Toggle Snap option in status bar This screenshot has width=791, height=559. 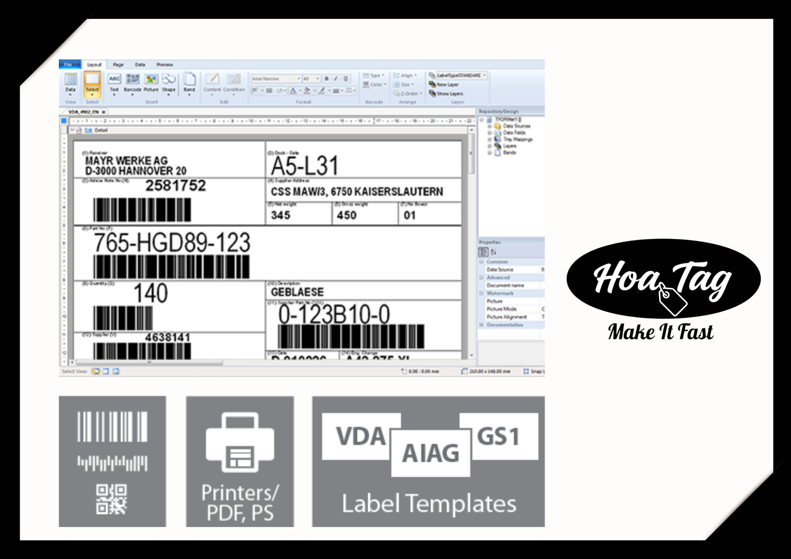pos(526,371)
